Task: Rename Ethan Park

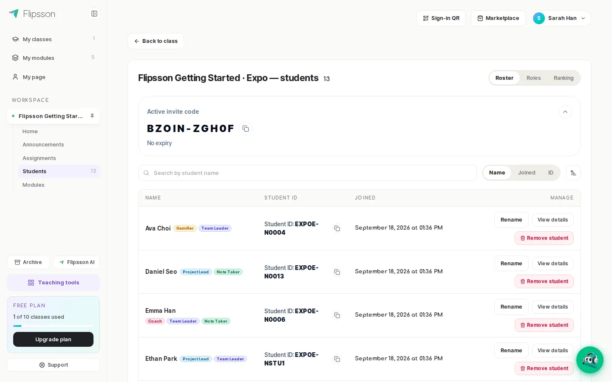Action: coord(511,351)
